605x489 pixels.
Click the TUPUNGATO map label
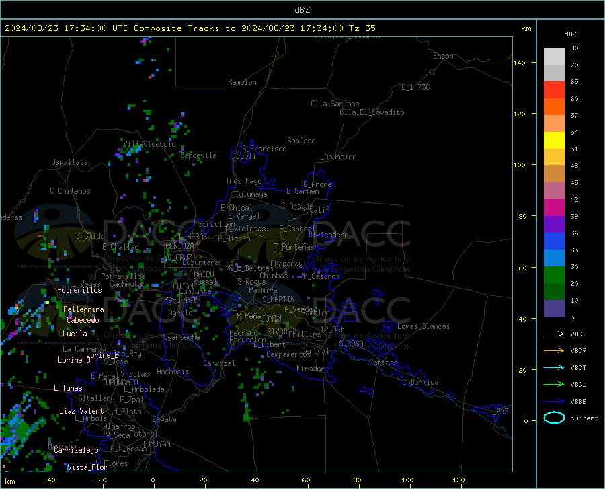pos(120,383)
